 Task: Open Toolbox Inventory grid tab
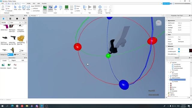pos(10,19)
